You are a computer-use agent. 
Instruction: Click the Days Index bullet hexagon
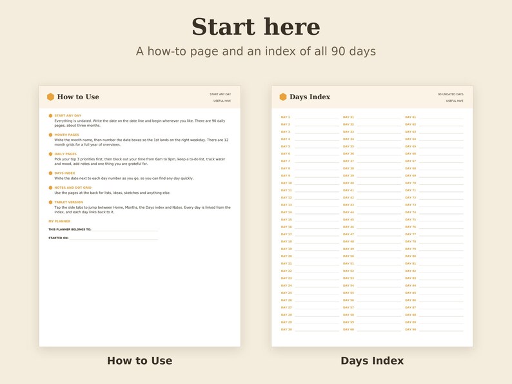[x=50, y=173]
